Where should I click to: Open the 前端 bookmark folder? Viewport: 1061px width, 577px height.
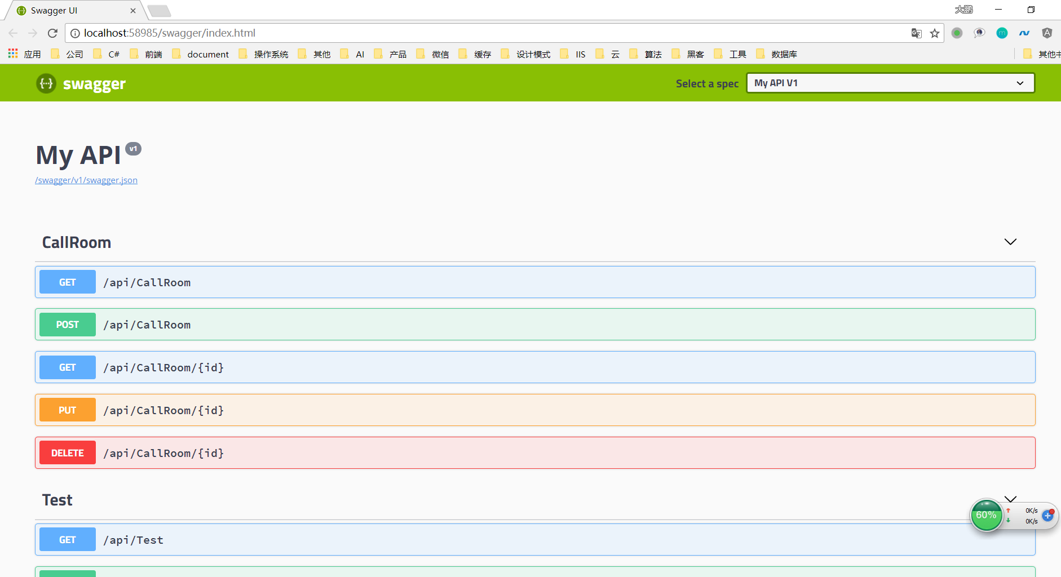[x=146, y=54]
